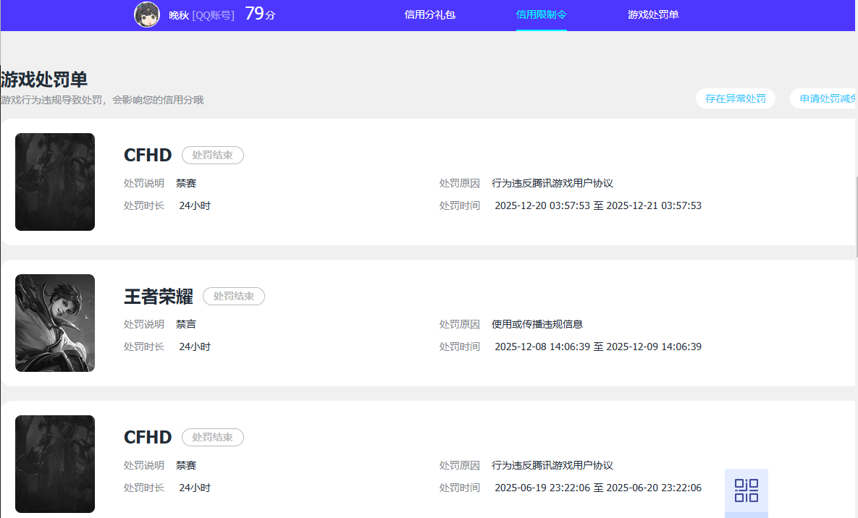Click the 王者荣耀 title text
The height and width of the screenshot is (518, 858).
[x=159, y=297]
